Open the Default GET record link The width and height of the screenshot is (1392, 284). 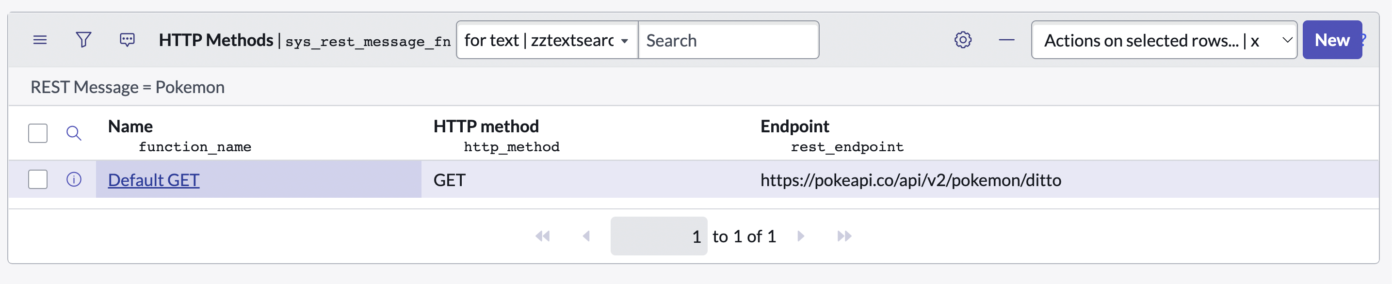click(153, 180)
